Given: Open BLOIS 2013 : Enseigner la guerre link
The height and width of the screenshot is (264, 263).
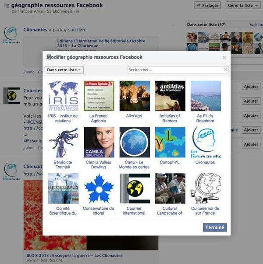Looking at the screenshot, I should pyautogui.click(x=75, y=255).
